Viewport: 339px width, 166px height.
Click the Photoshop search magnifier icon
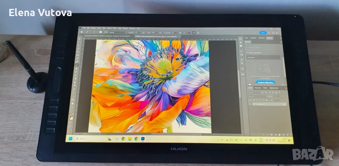(x=269, y=33)
